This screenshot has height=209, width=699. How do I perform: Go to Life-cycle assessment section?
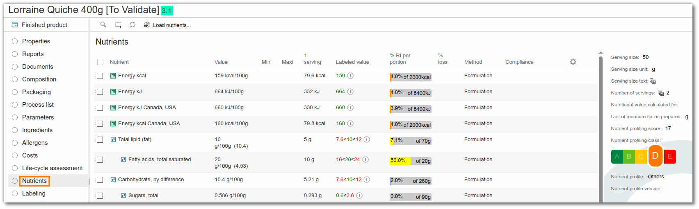coord(53,168)
